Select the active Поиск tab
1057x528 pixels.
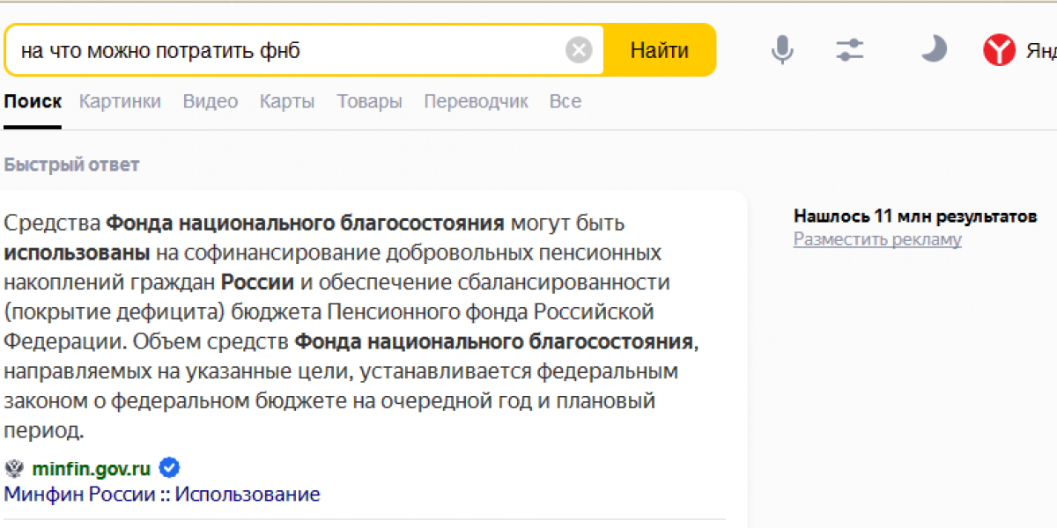tap(33, 101)
